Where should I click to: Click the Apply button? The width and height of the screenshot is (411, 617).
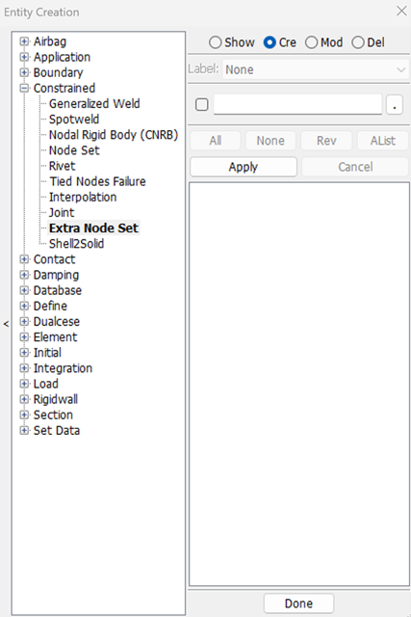click(244, 167)
